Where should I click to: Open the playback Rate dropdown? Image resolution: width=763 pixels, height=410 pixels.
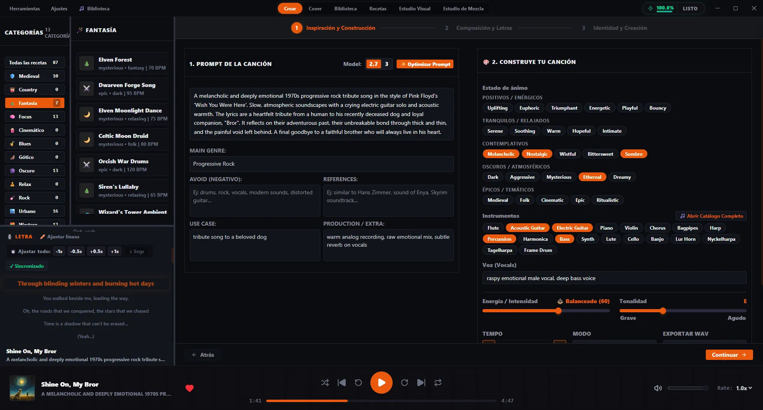tap(744, 388)
